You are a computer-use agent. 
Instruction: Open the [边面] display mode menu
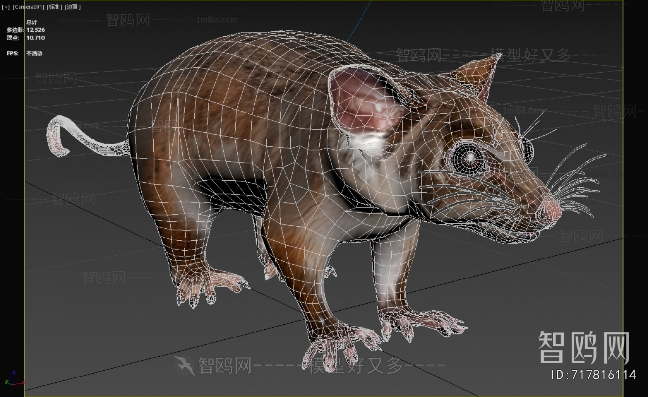point(73,7)
